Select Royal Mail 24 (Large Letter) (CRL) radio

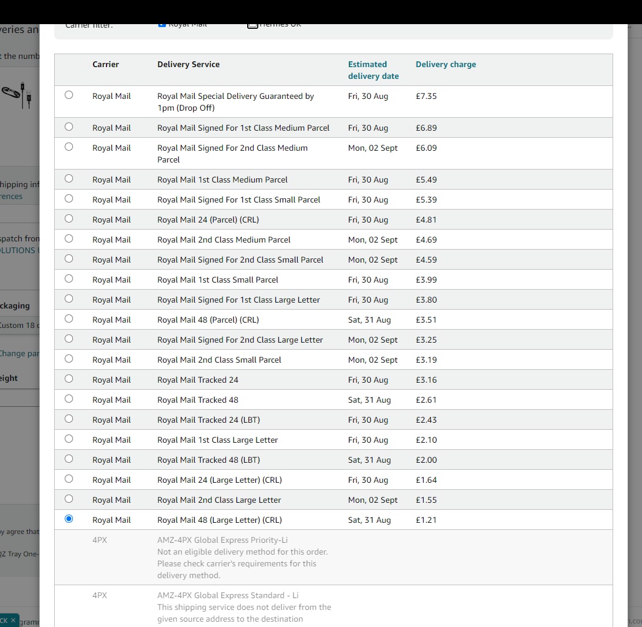point(69,479)
